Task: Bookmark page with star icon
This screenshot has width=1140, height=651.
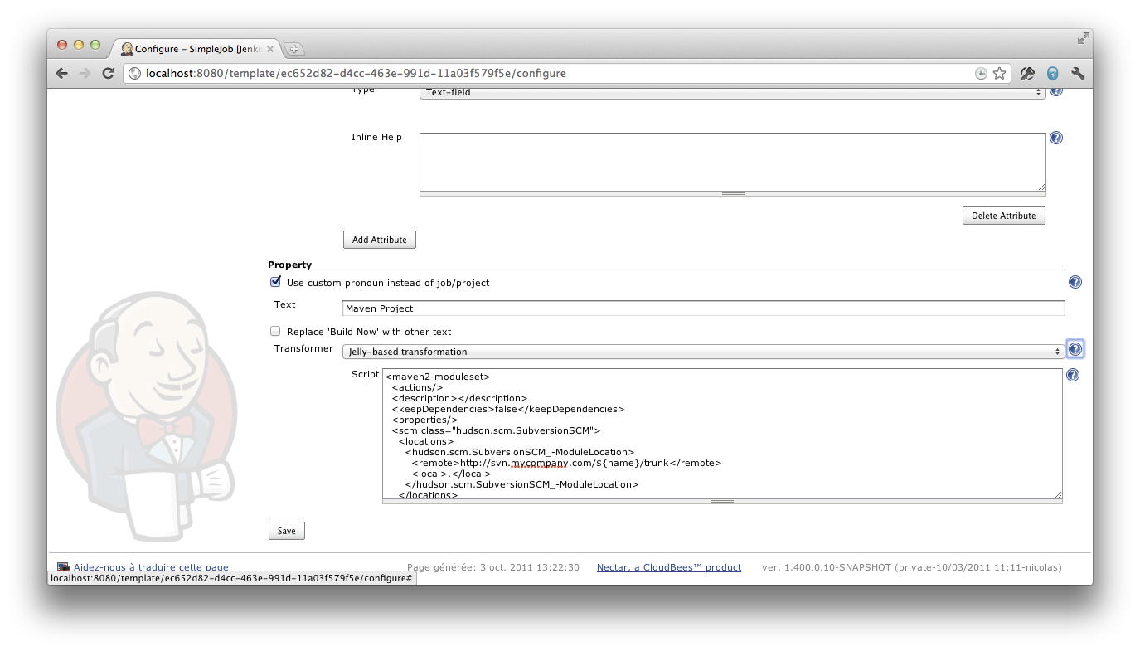Action: point(1000,73)
